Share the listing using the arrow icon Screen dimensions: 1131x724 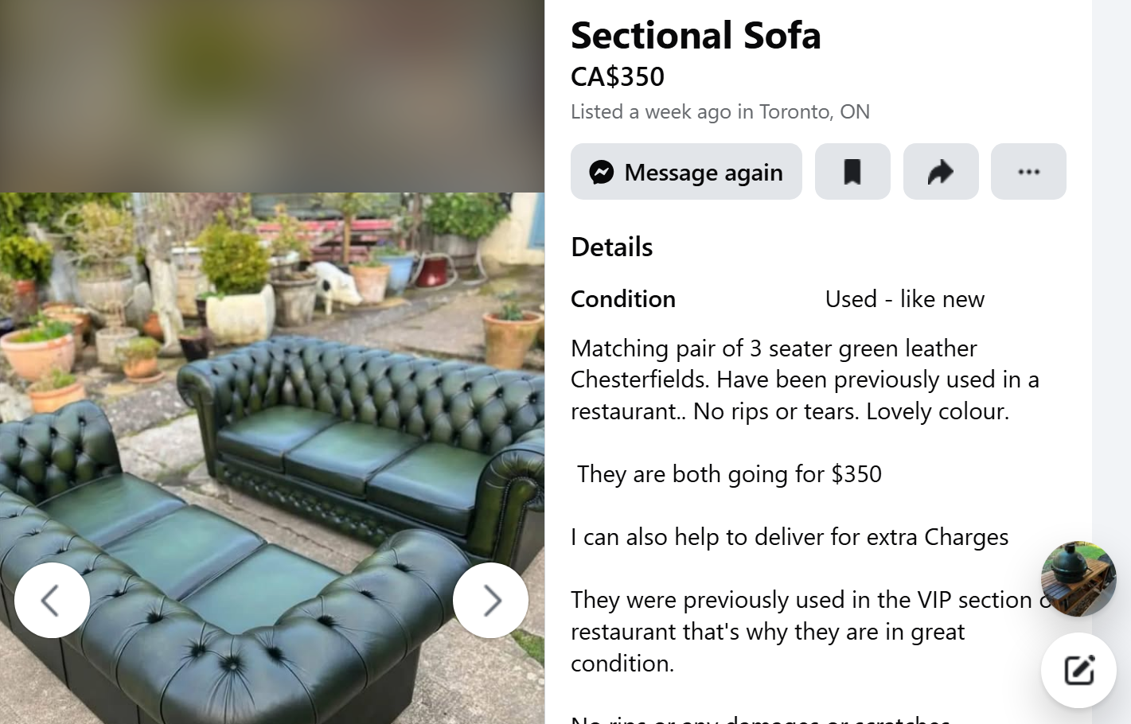(x=940, y=172)
